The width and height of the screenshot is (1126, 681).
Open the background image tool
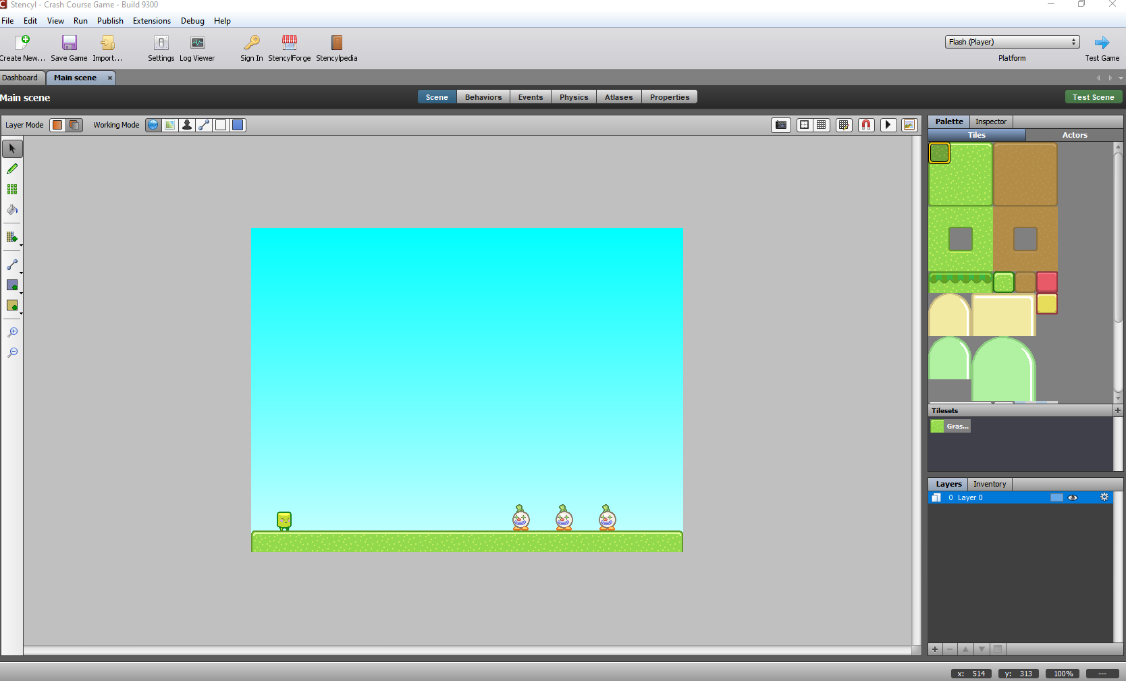(909, 125)
